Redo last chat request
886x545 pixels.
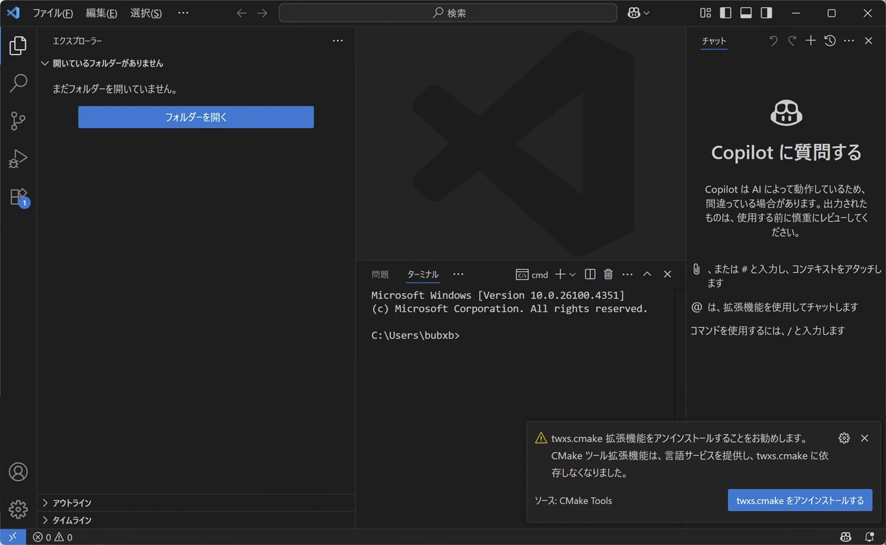(x=792, y=41)
